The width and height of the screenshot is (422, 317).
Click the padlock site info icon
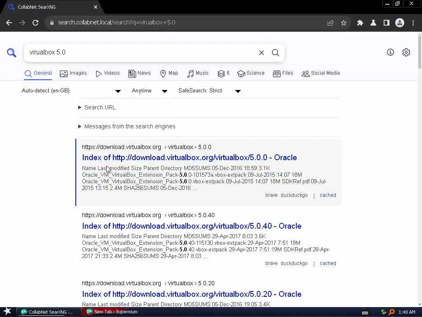pyautogui.click(x=52, y=23)
